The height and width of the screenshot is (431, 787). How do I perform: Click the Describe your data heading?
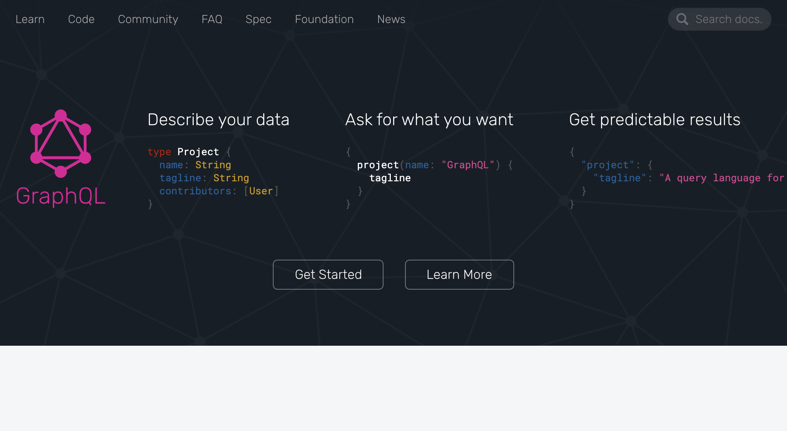(218, 120)
